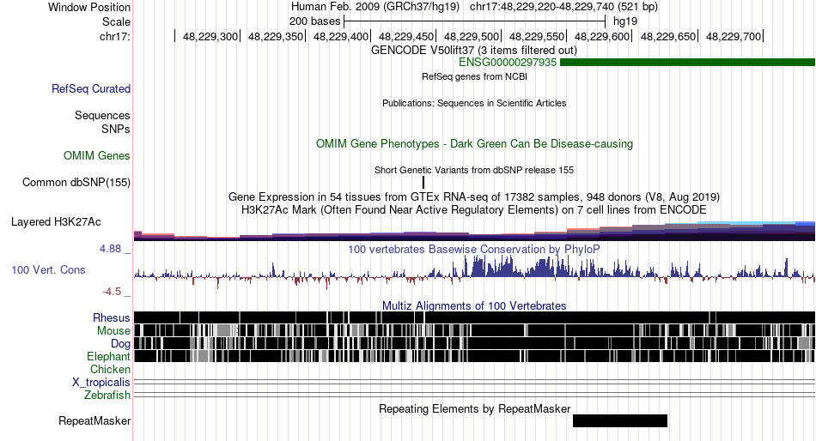Open the Layered H3K27Ac track label

click(x=56, y=222)
